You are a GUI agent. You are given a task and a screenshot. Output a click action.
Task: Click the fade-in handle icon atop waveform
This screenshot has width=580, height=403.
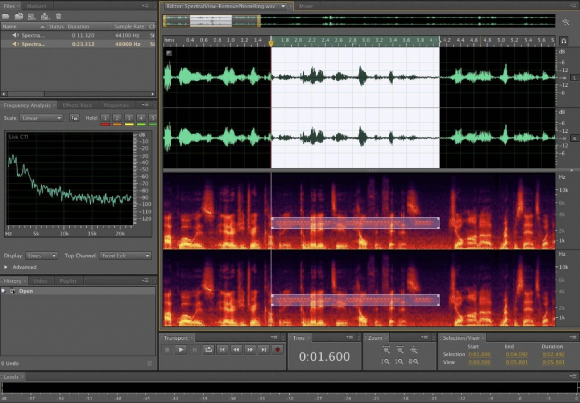coord(169,53)
